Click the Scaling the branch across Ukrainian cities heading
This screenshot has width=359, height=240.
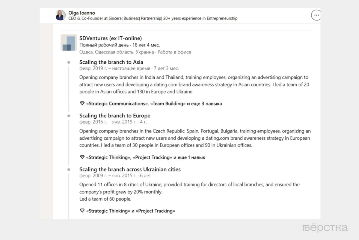[x=130, y=169]
